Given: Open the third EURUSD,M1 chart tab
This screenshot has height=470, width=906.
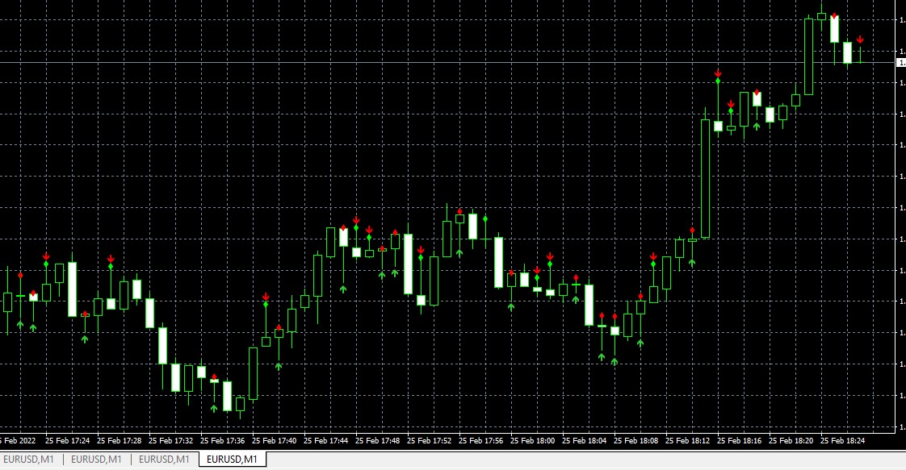Looking at the screenshot, I should coord(164,459).
